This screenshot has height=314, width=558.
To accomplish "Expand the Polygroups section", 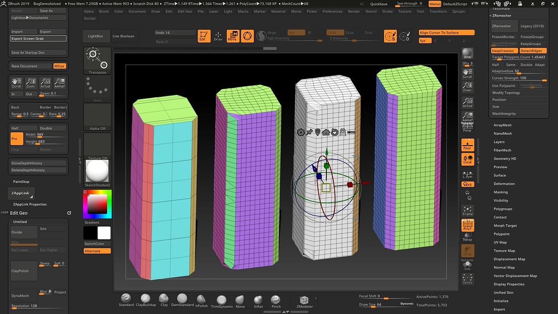I will click(503, 209).
